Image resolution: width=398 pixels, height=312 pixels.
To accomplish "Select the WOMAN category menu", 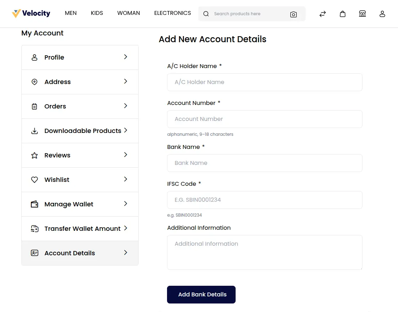I will tap(128, 13).
